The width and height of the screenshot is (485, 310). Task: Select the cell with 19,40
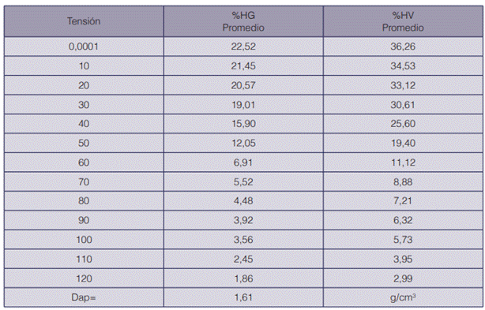click(403, 144)
